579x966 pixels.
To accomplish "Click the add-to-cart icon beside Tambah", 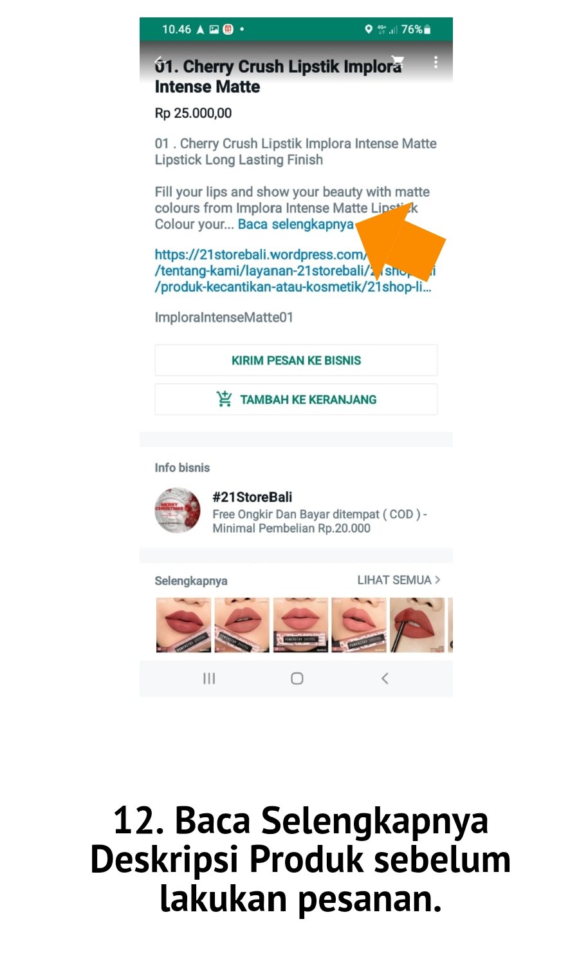I will [x=224, y=399].
